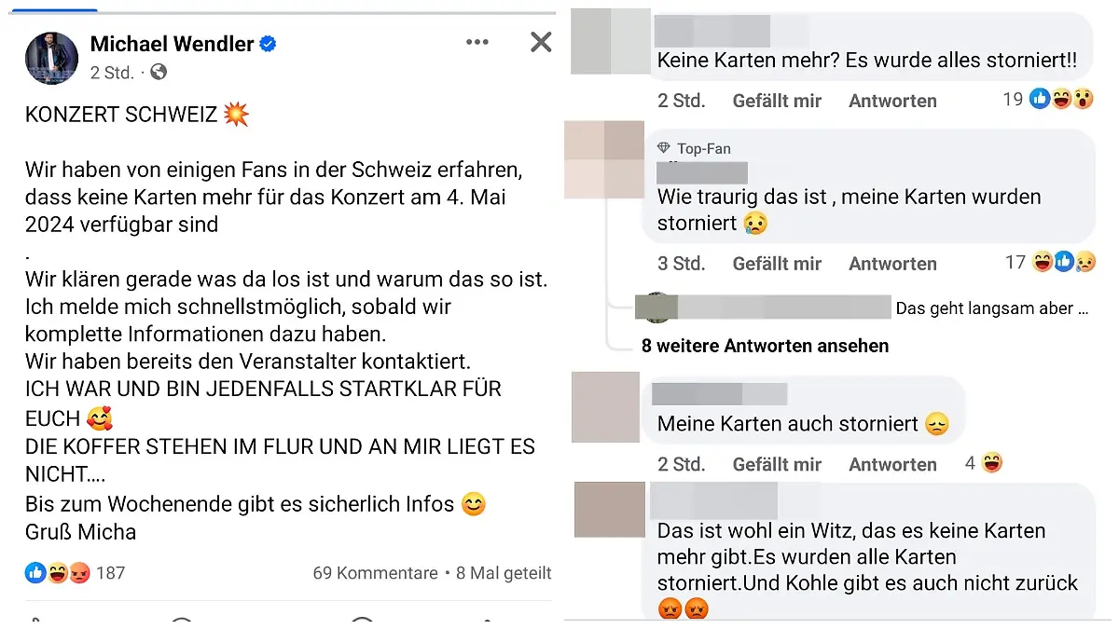Click Michael Wendler's profile picture

[x=51, y=58]
